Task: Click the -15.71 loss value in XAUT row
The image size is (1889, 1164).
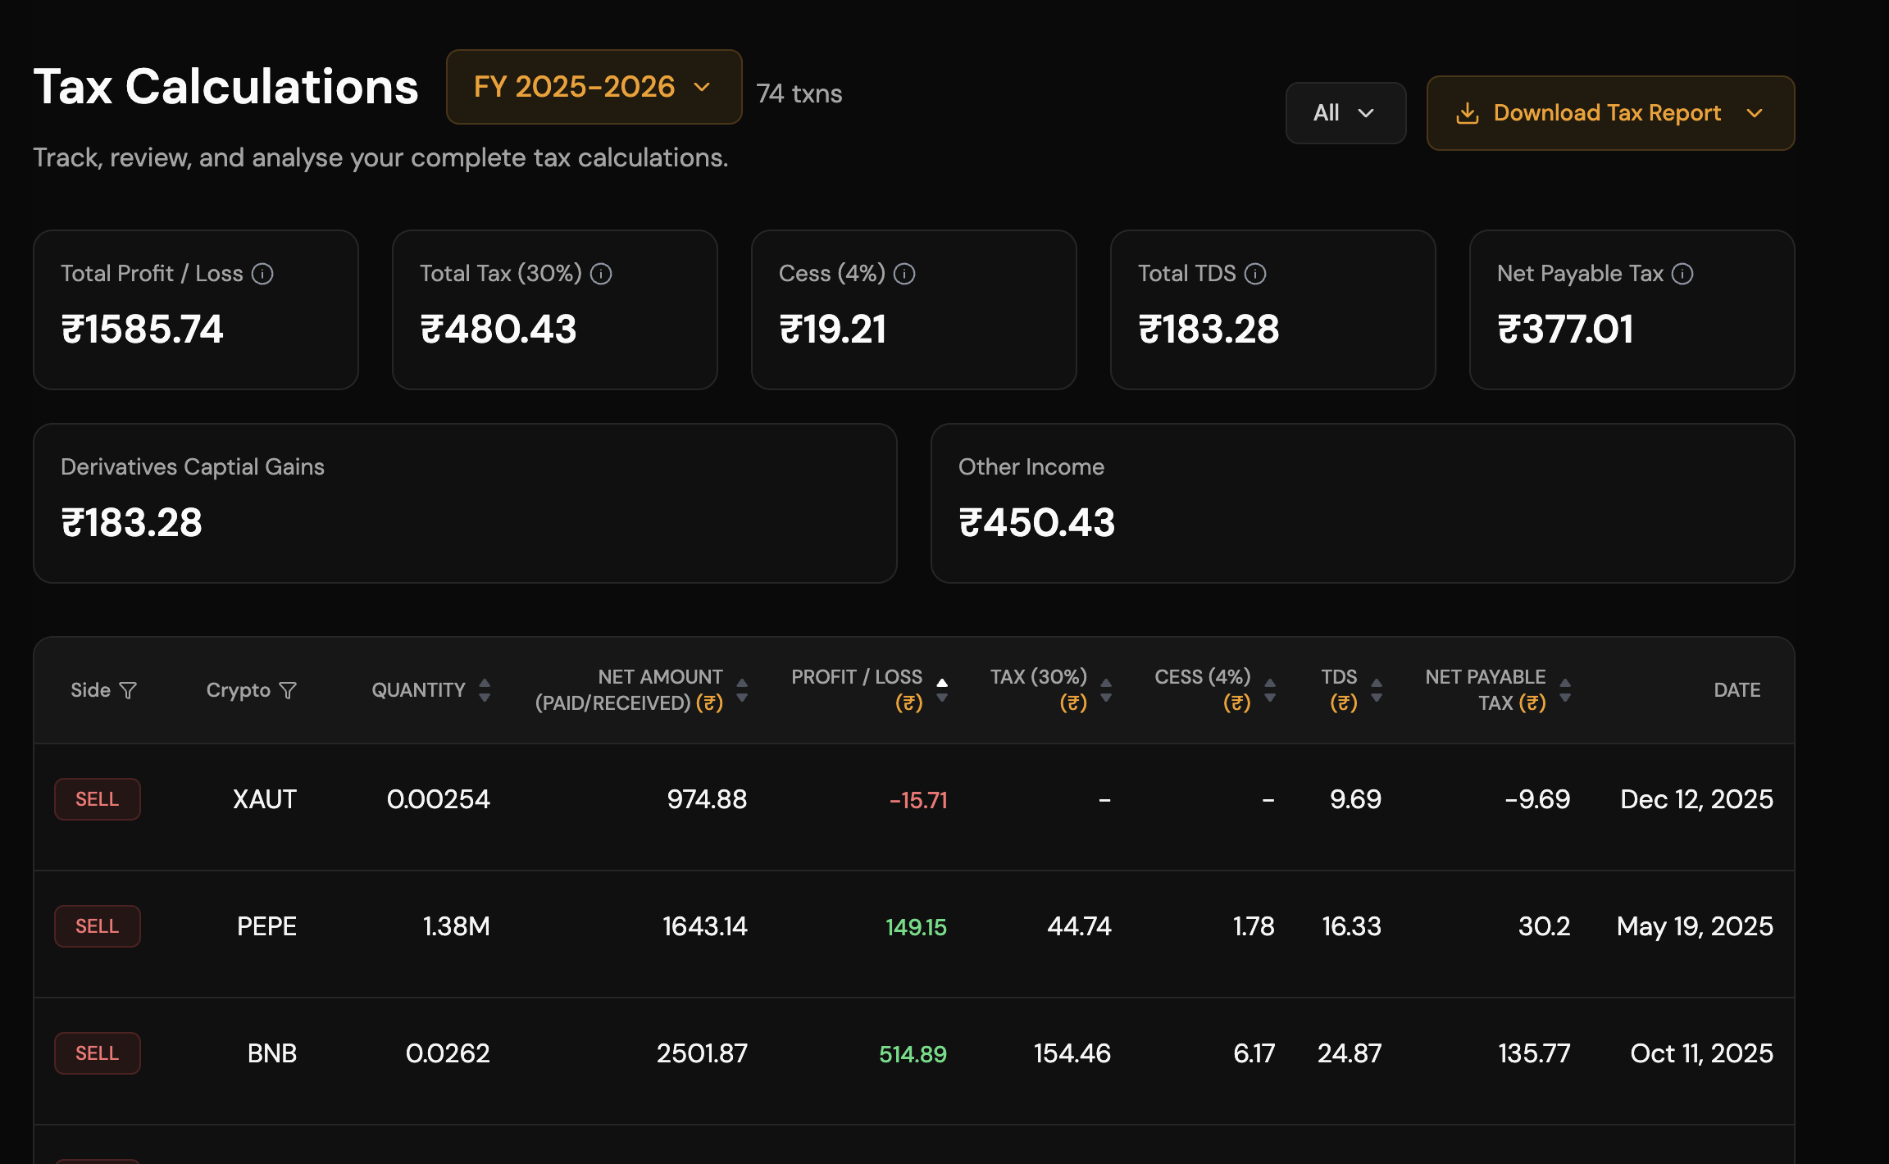Action: click(918, 800)
